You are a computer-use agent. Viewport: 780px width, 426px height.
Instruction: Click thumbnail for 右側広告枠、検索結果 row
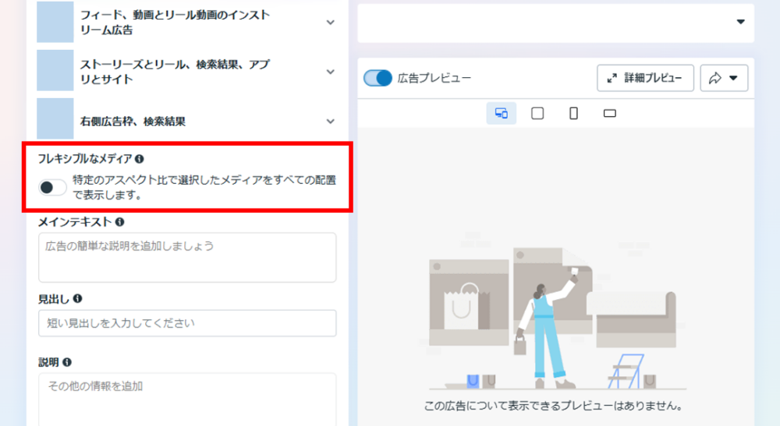click(55, 118)
